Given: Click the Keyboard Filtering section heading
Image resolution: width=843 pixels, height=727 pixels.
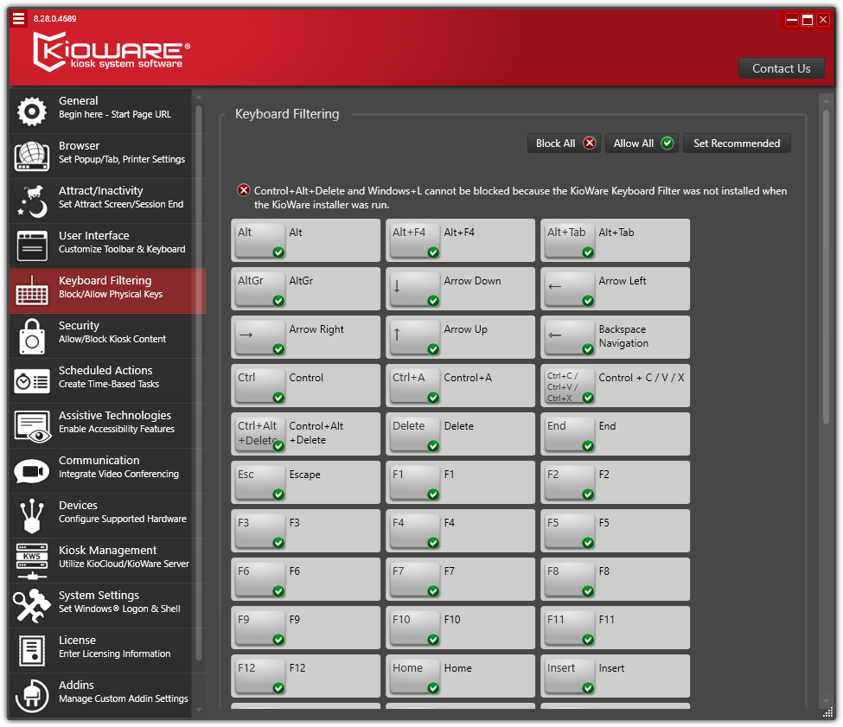Looking at the screenshot, I should click(x=287, y=114).
